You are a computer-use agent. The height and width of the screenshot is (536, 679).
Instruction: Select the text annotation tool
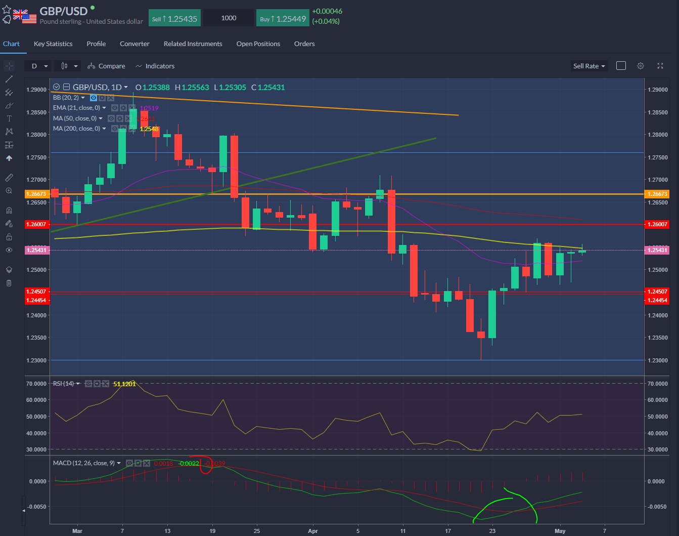click(9, 118)
